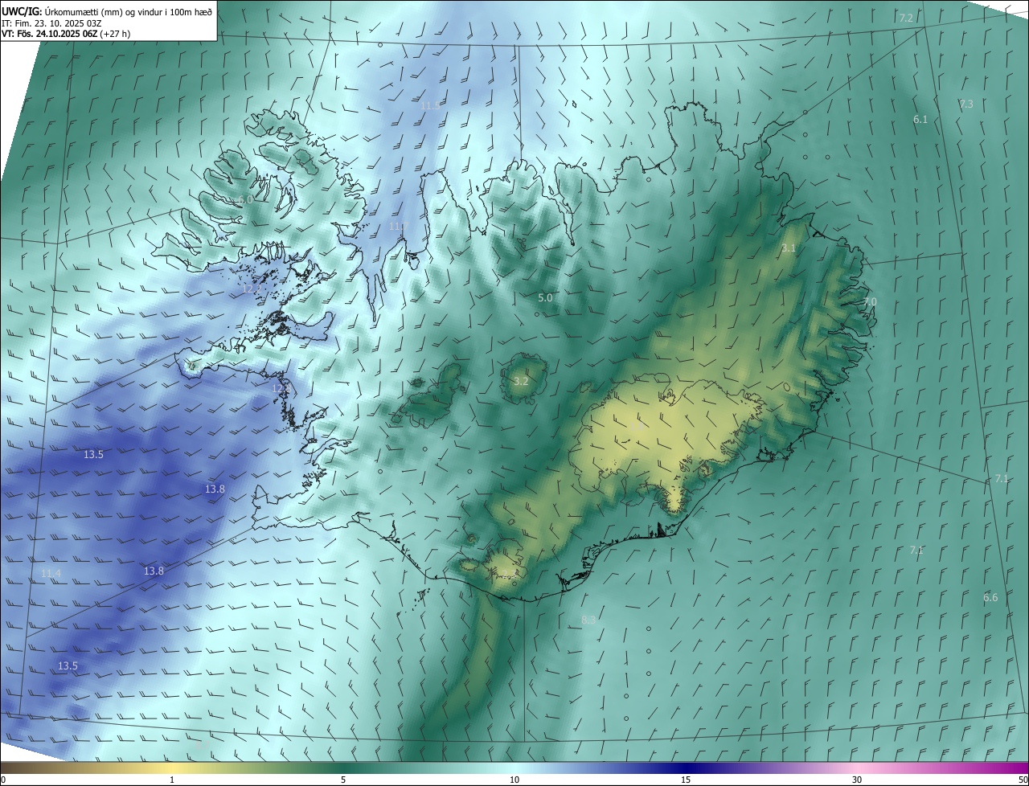The height and width of the screenshot is (786, 1029).
Task: Click the colour scale tick labelled 1
Action: pos(172,780)
